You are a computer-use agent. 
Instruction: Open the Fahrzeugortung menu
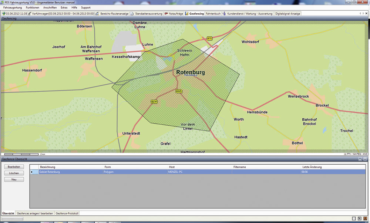point(13,7)
